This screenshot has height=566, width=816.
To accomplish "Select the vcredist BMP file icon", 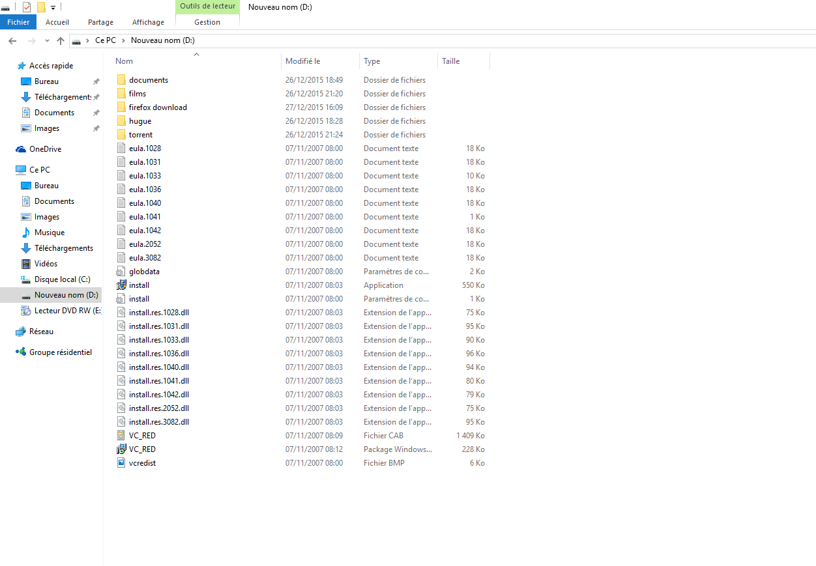I will pyautogui.click(x=121, y=463).
